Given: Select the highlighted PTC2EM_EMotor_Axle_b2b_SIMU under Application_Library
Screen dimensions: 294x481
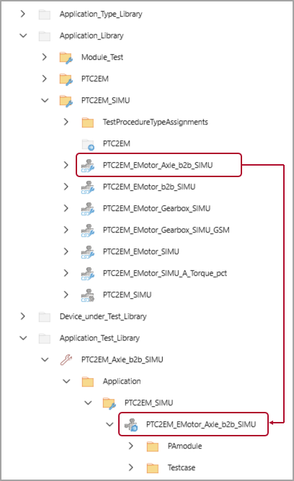Looking at the screenshot, I should [x=159, y=165].
